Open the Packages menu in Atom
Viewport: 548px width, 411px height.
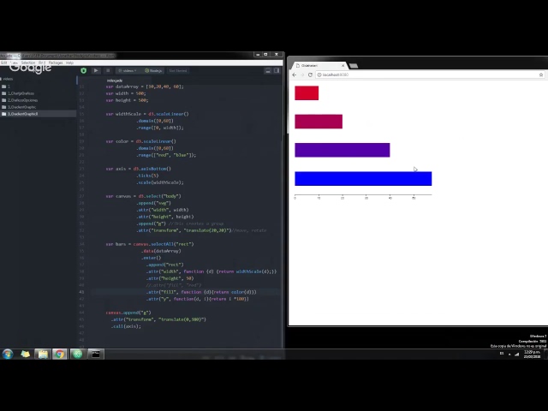(x=56, y=63)
